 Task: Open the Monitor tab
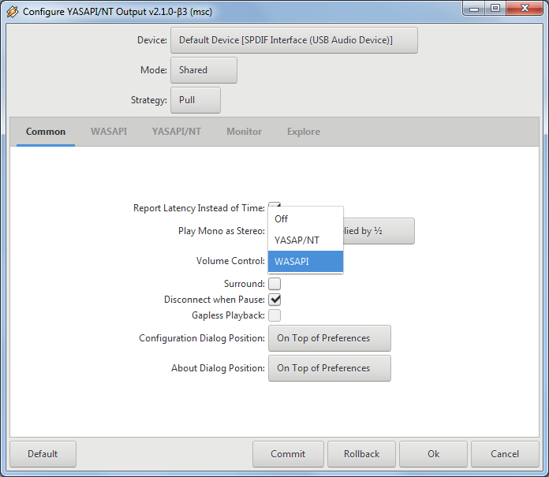244,132
